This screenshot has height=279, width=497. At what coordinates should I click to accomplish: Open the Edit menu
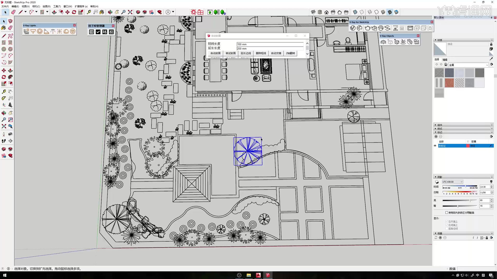pos(15,6)
